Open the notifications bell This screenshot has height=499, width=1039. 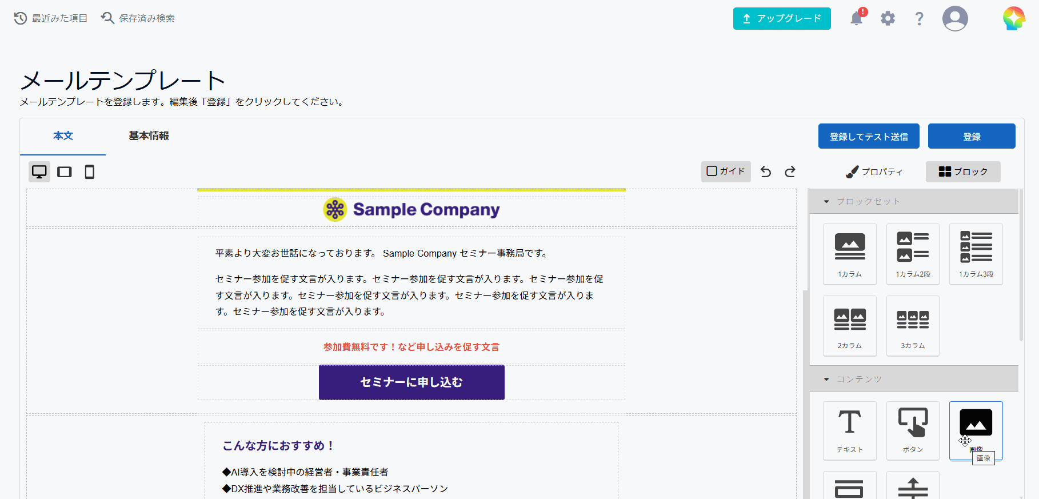(x=857, y=18)
